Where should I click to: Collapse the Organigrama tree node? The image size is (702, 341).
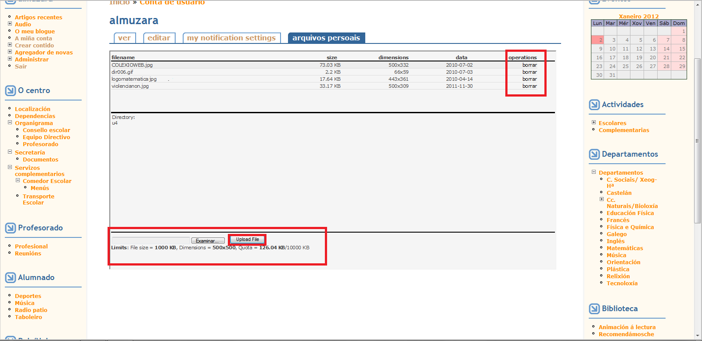tap(10, 122)
